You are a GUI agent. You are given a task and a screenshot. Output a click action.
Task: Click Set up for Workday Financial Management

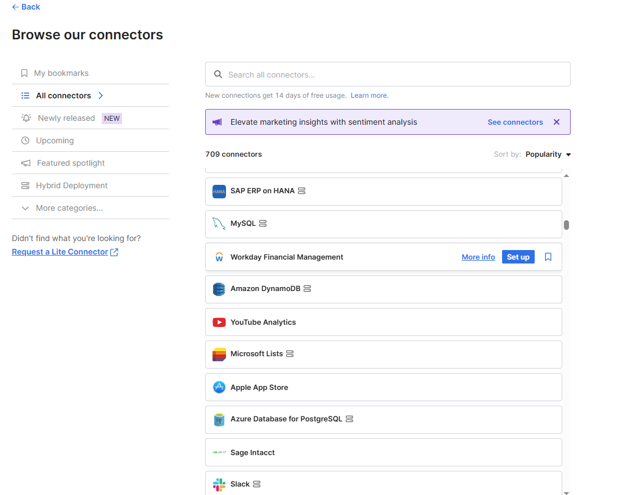[518, 257]
